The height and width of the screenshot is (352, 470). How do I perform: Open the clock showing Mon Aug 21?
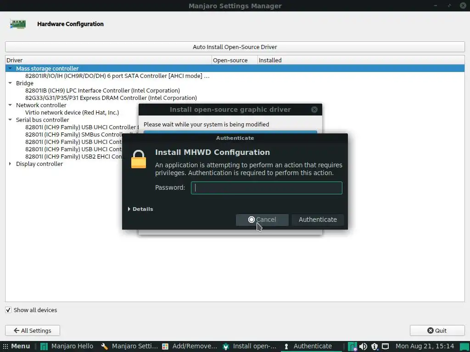(x=425, y=346)
